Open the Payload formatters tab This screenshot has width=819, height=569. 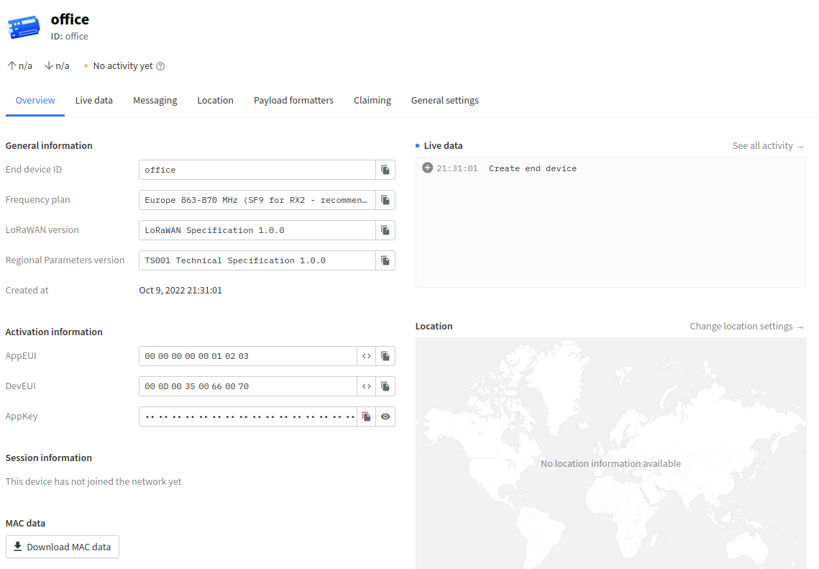(x=293, y=101)
